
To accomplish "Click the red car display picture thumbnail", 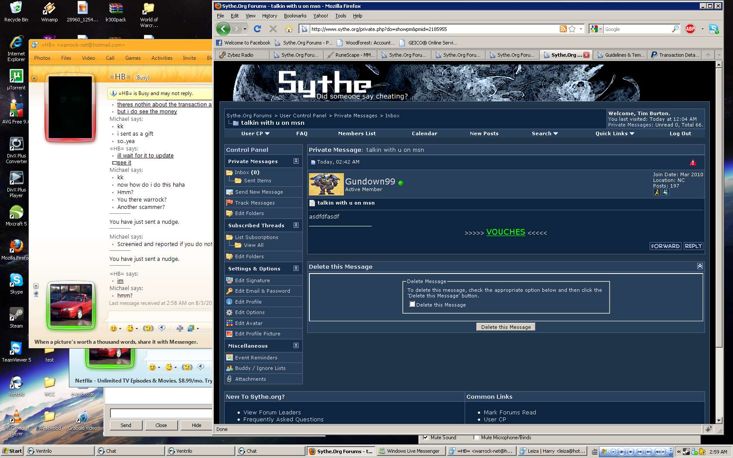I will point(71,305).
